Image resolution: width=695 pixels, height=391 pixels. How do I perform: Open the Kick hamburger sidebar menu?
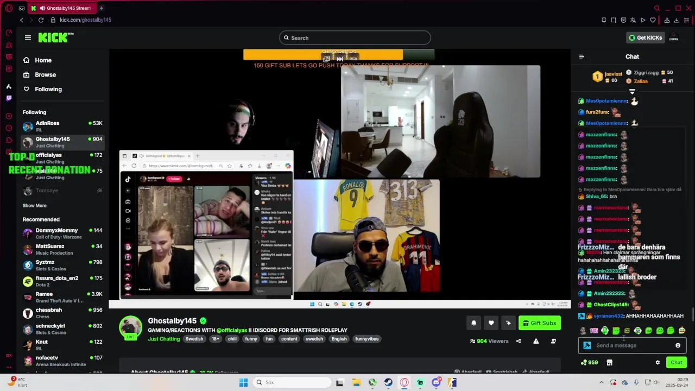(x=28, y=37)
